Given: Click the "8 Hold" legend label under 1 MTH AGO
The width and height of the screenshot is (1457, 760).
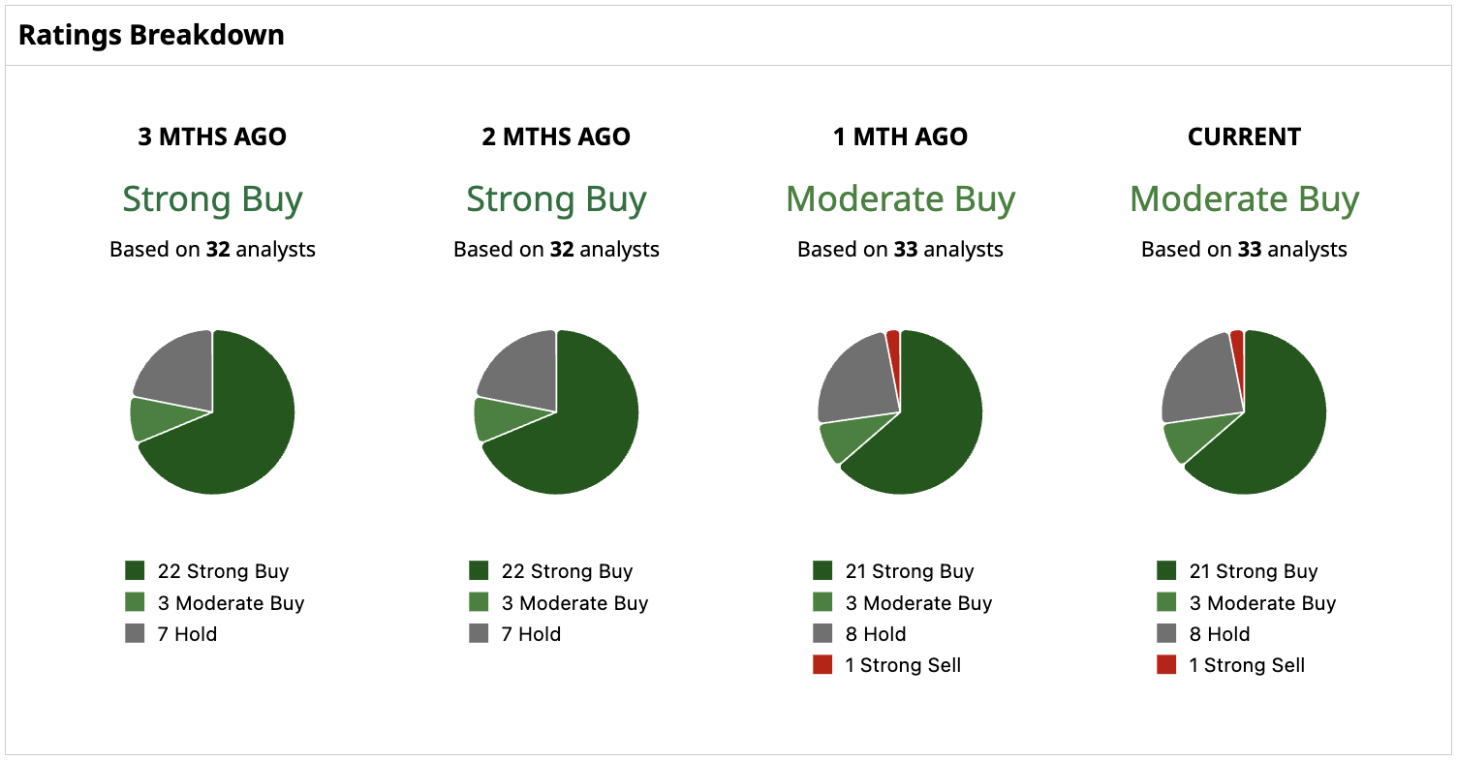Looking at the screenshot, I should (x=876, y=634).
